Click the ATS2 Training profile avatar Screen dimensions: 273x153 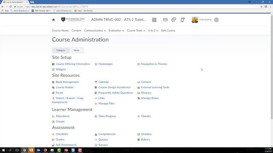(195, 20)
